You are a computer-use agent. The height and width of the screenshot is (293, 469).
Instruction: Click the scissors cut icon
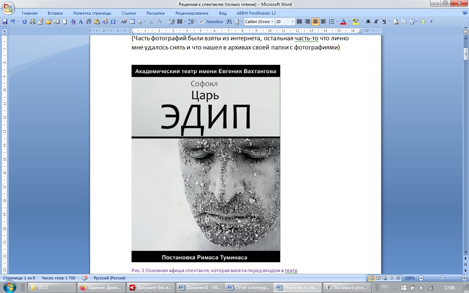pyautogui.click(x=151, y=22)
